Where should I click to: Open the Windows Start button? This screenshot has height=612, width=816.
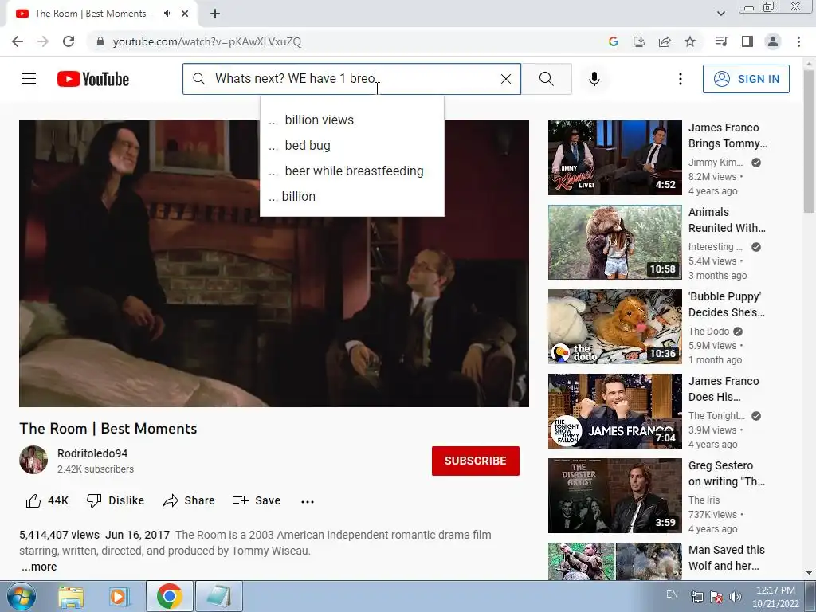(x=20, y=596)
